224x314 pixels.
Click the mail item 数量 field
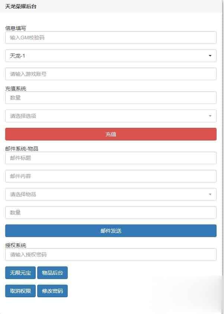click(x=111, y=213)
